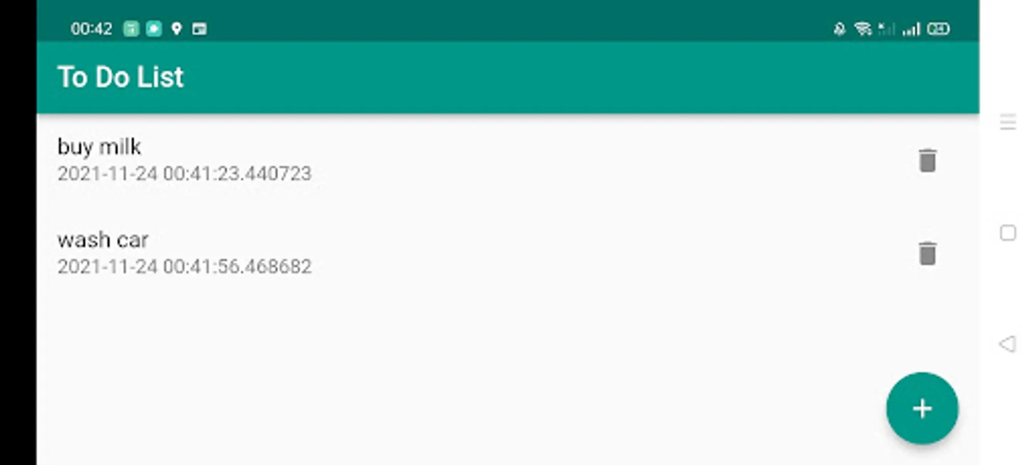Tap the To Do List title
Screen dimensions: 1036x465
click(x=120, y=77)
